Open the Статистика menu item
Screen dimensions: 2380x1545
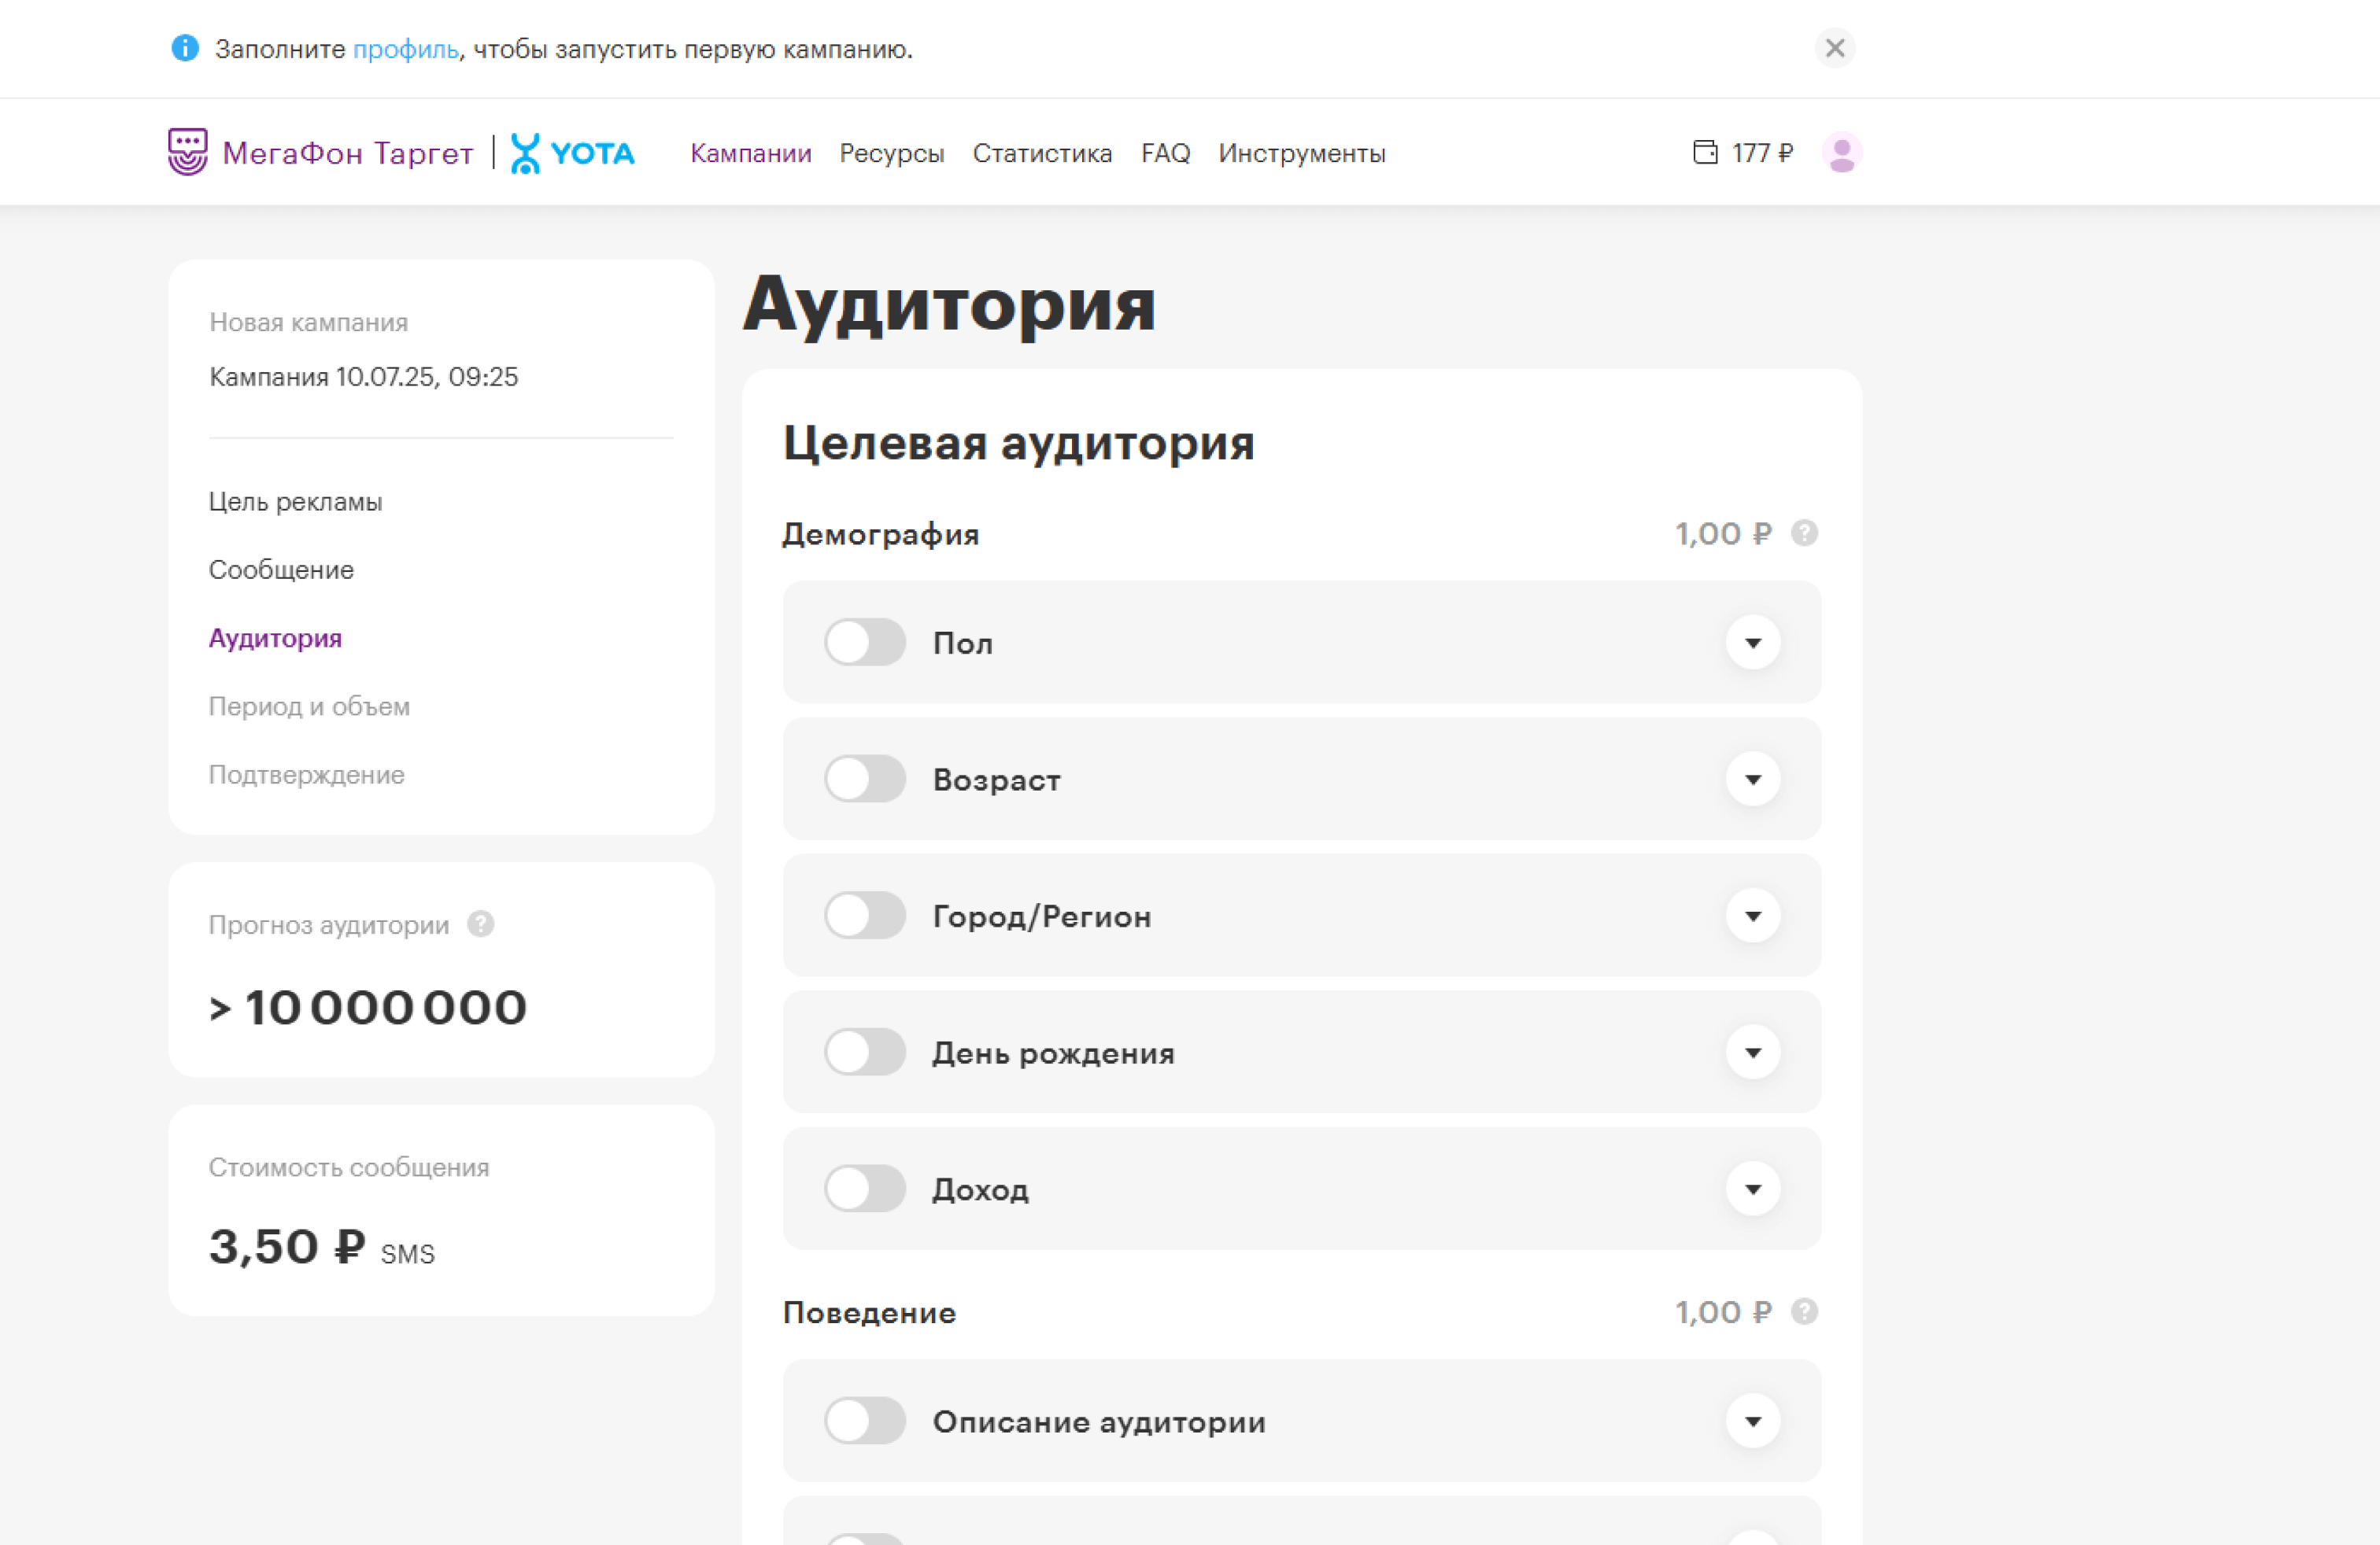point(1042,153)
